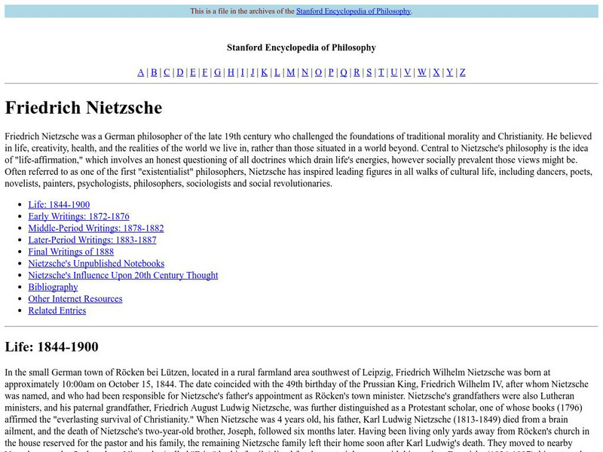Jump to letter O index
Viewport: 603px width, 452px height.
coord(318,72)
